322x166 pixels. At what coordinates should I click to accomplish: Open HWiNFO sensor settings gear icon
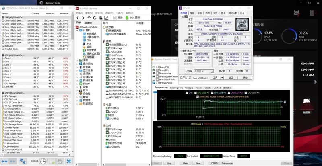pos(60,161)
